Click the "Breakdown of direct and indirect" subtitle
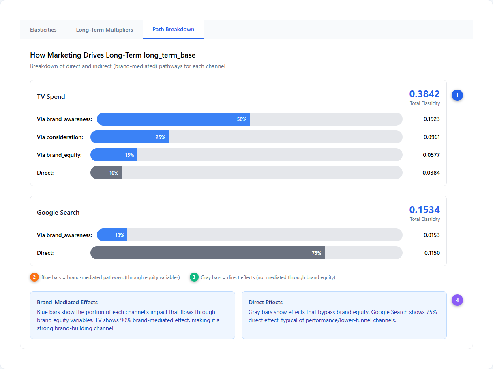 point(128,66)
